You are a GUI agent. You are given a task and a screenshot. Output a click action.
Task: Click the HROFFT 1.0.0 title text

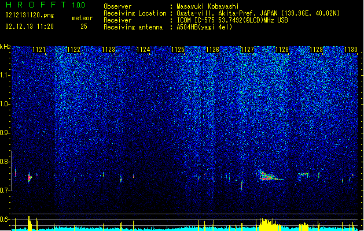click(46, 5)
